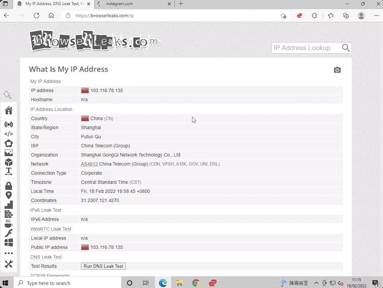Open sidebar more tools ellipsis icon
This screenshot has width=383, height=288.
pos(9,254)
